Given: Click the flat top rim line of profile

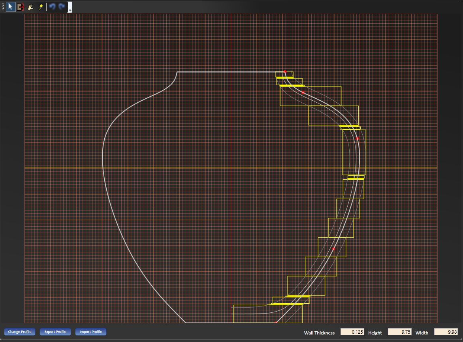Looking at the screenshot, I should click(229, 72).
